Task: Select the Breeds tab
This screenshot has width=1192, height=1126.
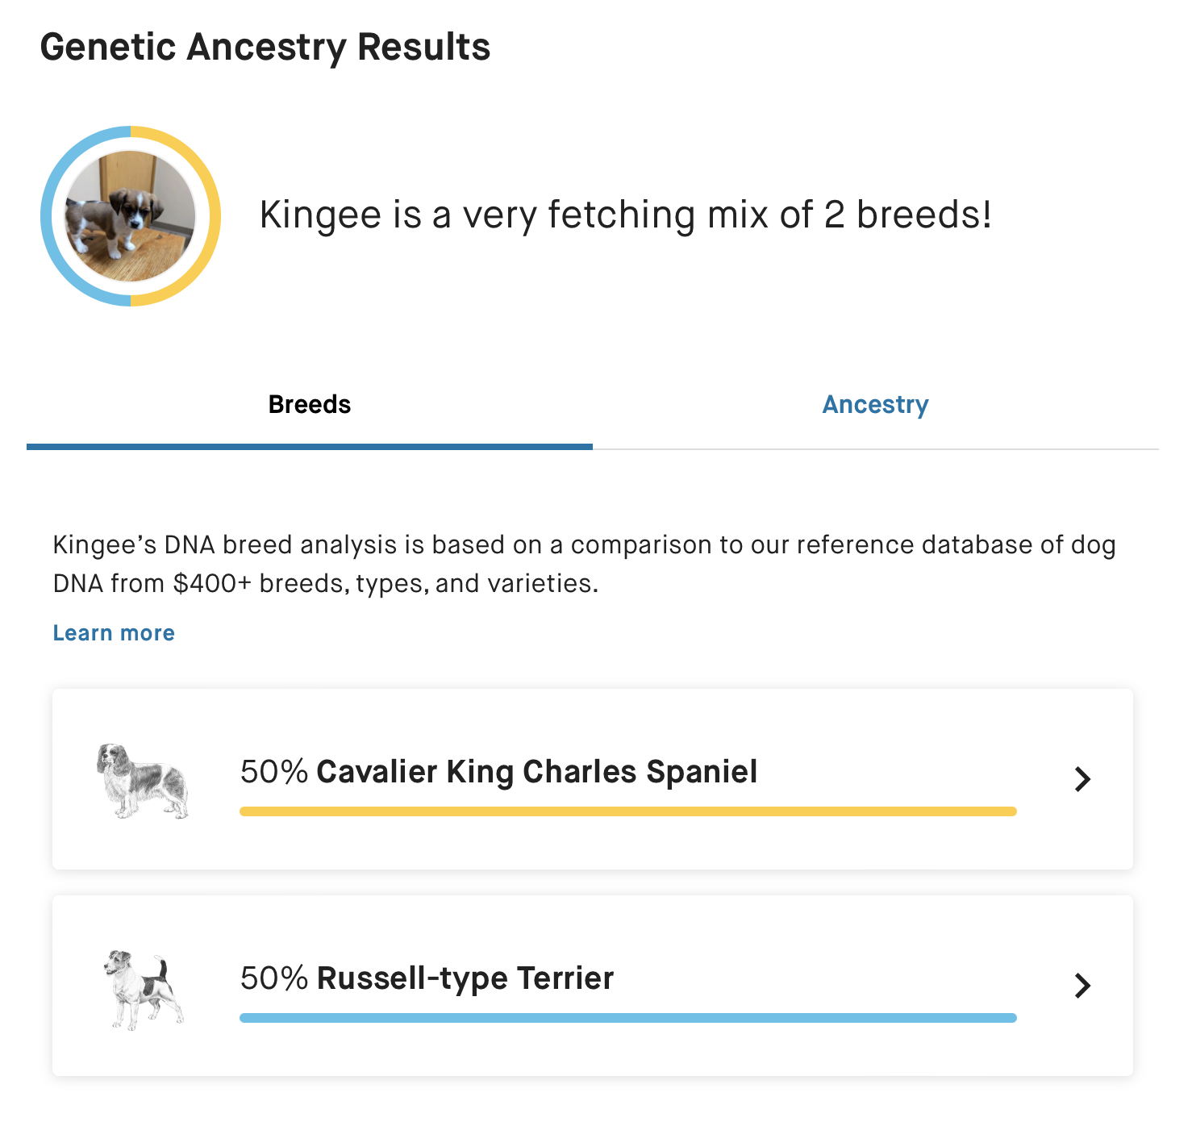Action: click(x=310, y=404)
